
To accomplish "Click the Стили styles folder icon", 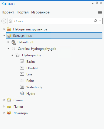I will (x=9, y=100).
